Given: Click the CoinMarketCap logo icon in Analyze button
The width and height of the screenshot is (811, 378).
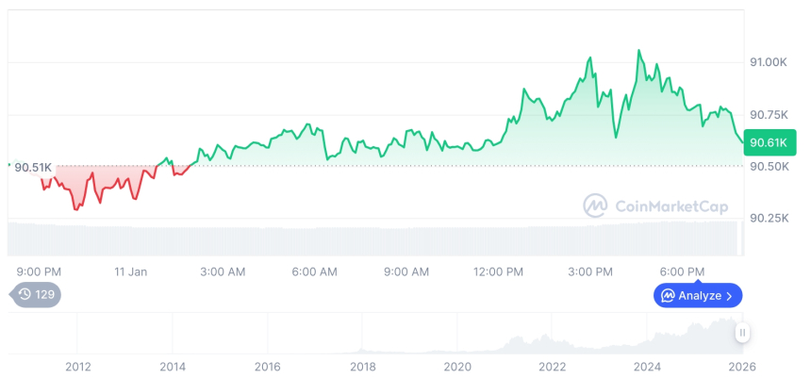Looking at the screenshot, I should (668, 296).
